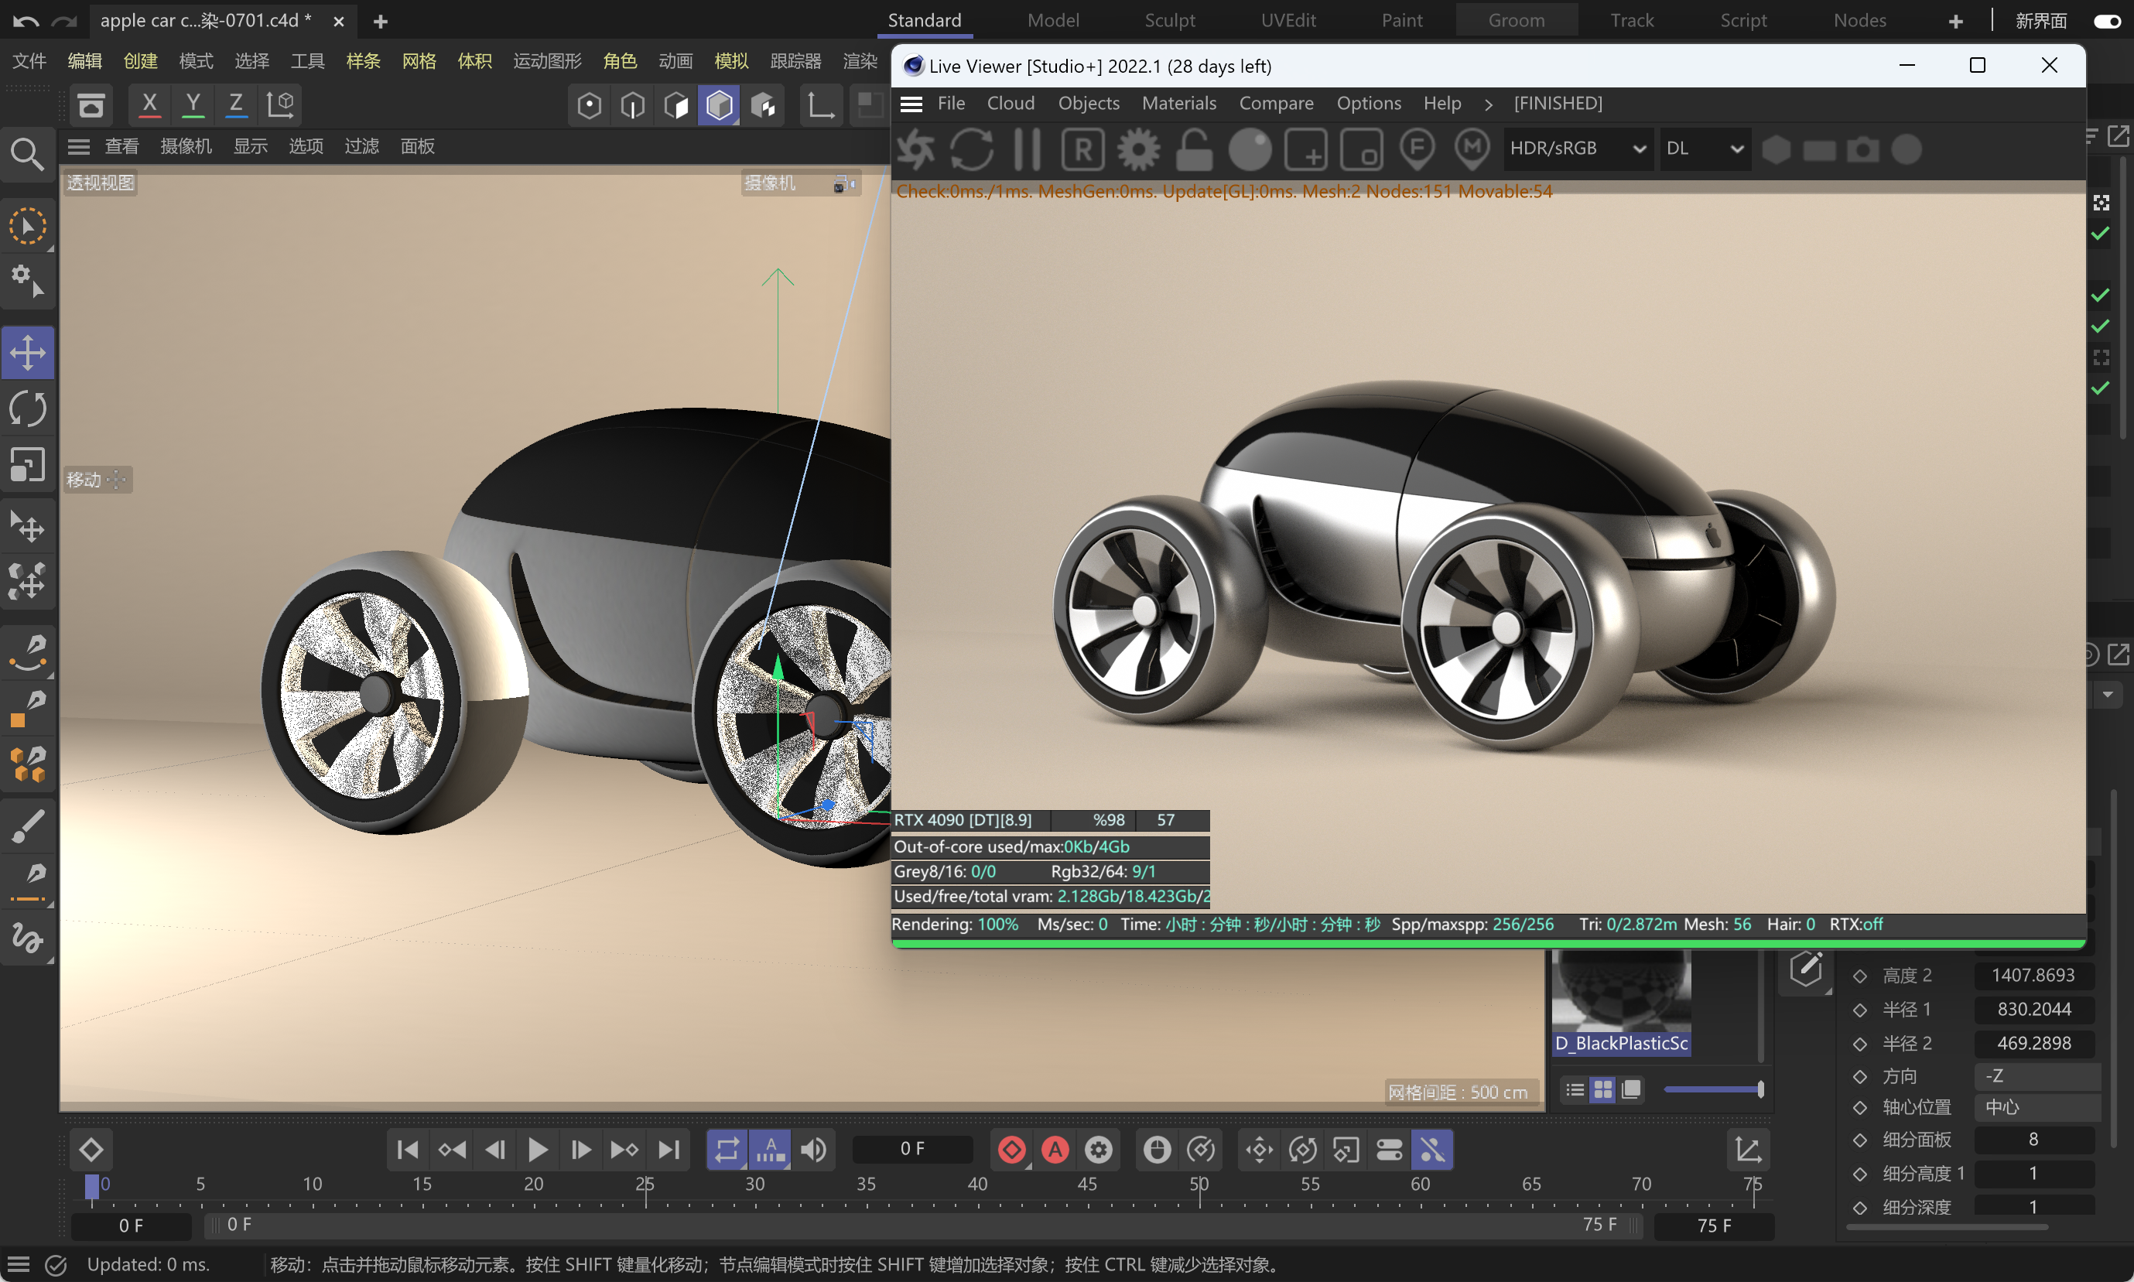
Task: Switch to the Nodes layout tab
Action: pyautogui.click(x=1859, y=20)
